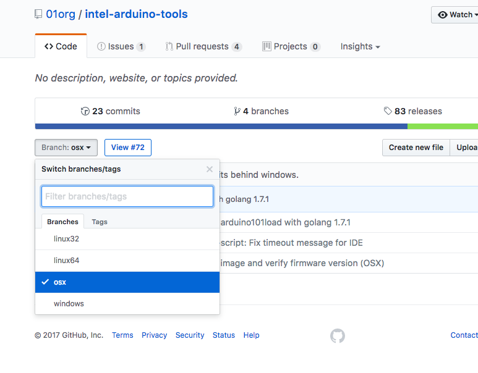
Task: Click the blue language color bar
Action: click(x=221, y=127)
